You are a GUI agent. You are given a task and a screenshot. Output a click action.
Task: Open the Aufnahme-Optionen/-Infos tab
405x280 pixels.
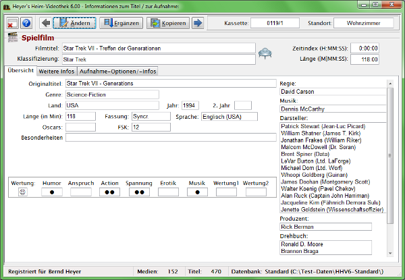[x=119, y=71]
